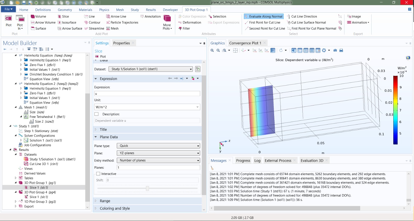This screenshot has height=221, width=414.
Task: Click the Plot button in Slice settings
Action: pyautogui.click(x=100, y=56)
